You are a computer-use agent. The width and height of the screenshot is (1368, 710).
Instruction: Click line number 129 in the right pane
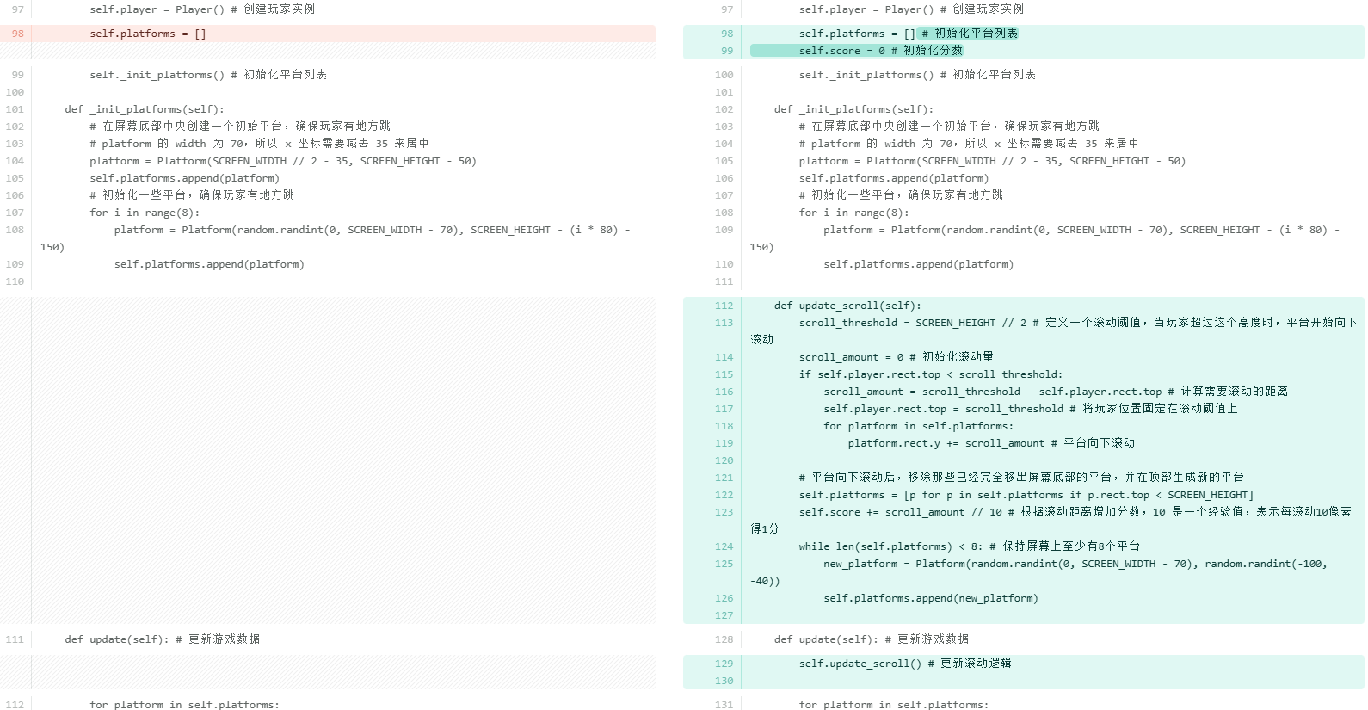coord(724,664)
